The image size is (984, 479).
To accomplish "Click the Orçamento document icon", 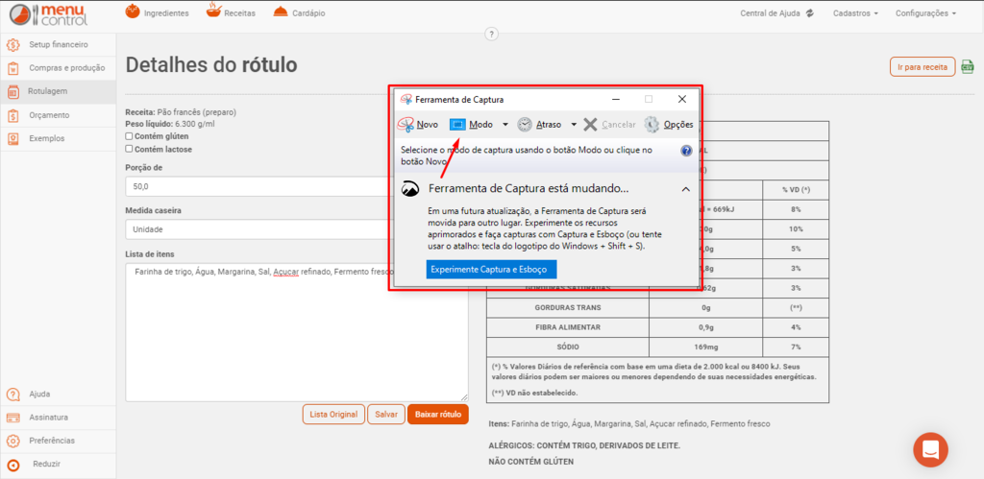I will 13,115.
